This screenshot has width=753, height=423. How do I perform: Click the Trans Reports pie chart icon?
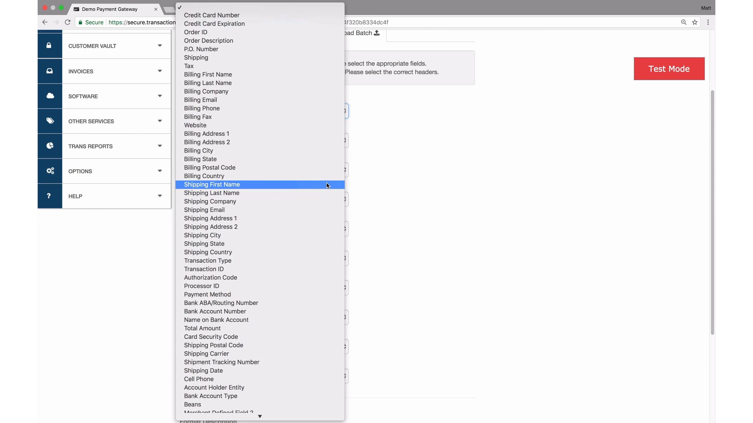click(x=50, y=146)
